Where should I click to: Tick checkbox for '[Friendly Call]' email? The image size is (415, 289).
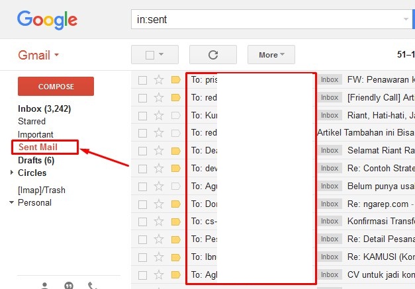tap(143, 98)
